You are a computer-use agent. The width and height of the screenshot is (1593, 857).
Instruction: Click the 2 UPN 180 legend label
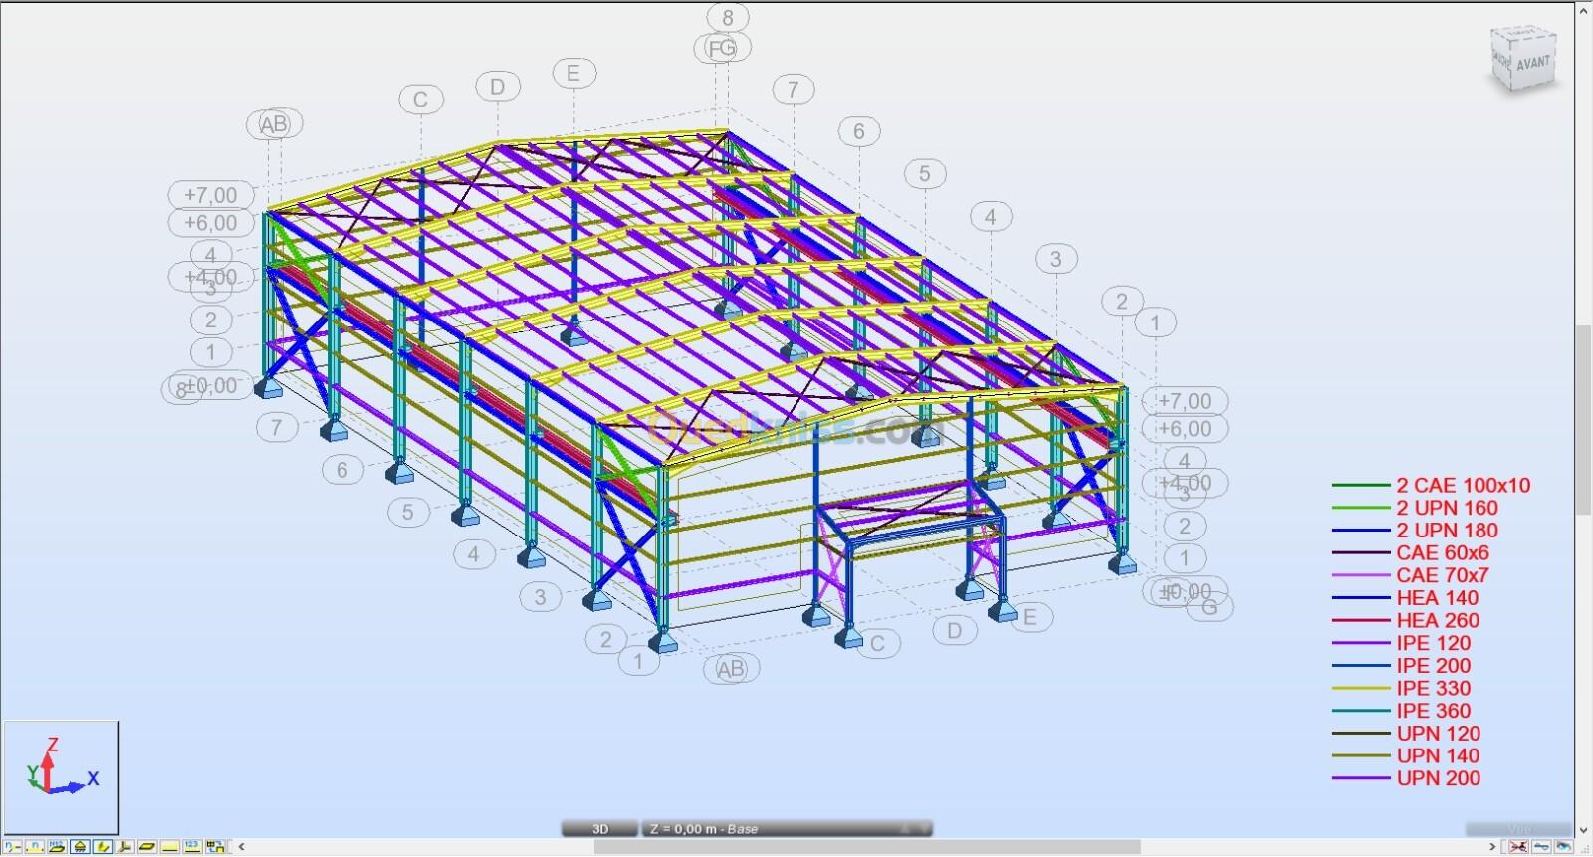click(1447, 531)
